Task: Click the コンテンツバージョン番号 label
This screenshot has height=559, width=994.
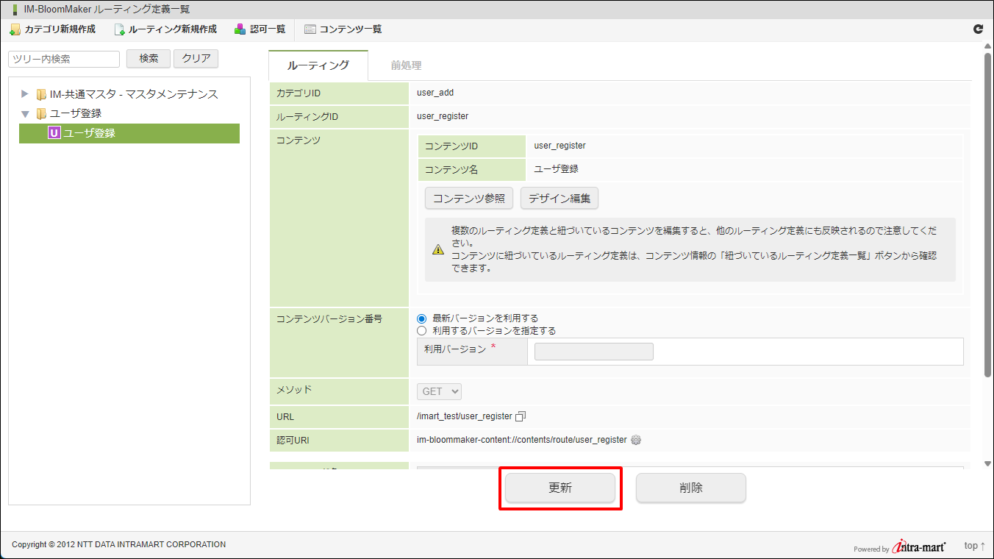Action: [329, 319]
